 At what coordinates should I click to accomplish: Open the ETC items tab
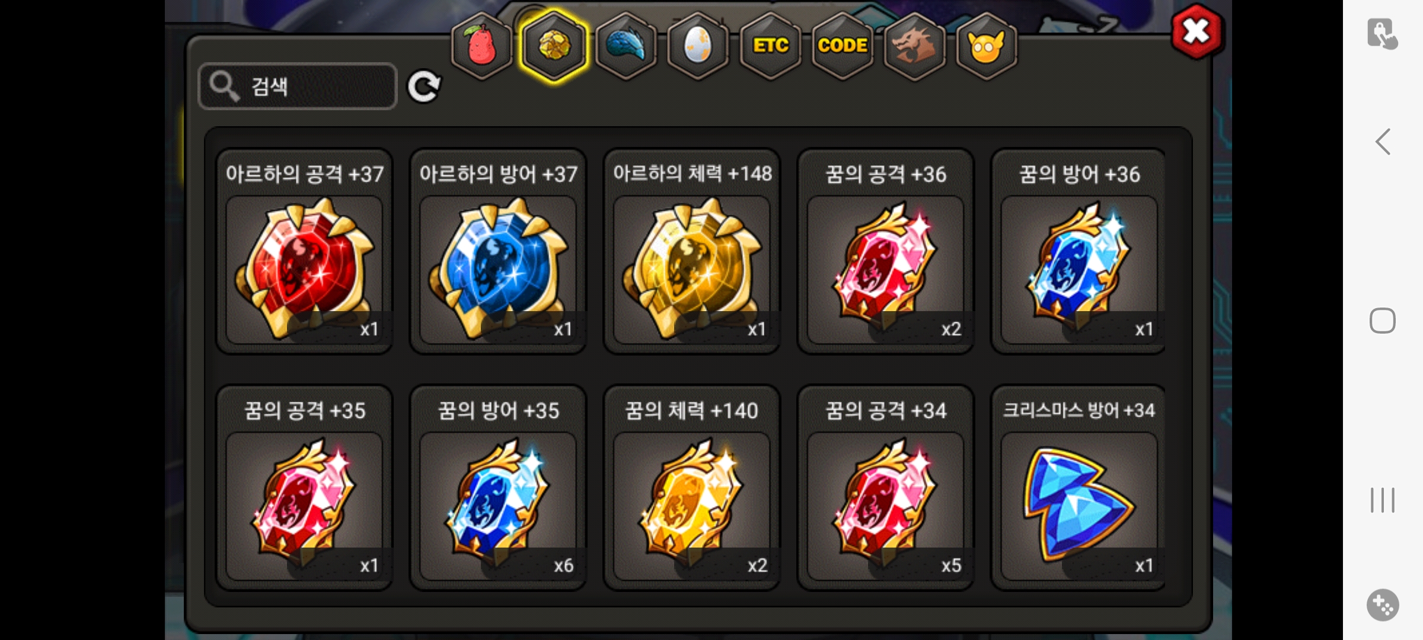(x=770, y=46)
